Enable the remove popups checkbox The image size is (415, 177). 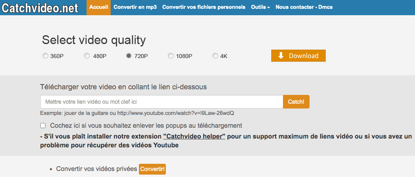[43, 125]
